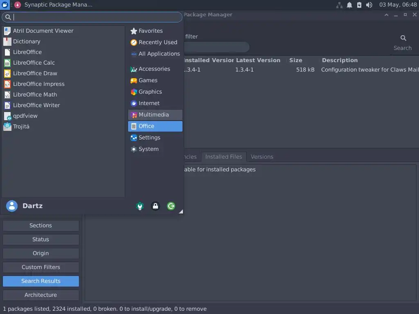
Task: Open the Graphics category
Action: tap(155, 92)
